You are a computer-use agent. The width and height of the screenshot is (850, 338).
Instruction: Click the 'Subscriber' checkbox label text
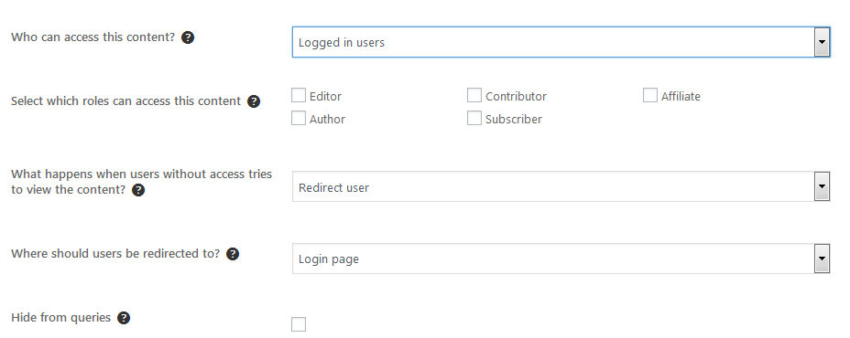click(514, 119)
